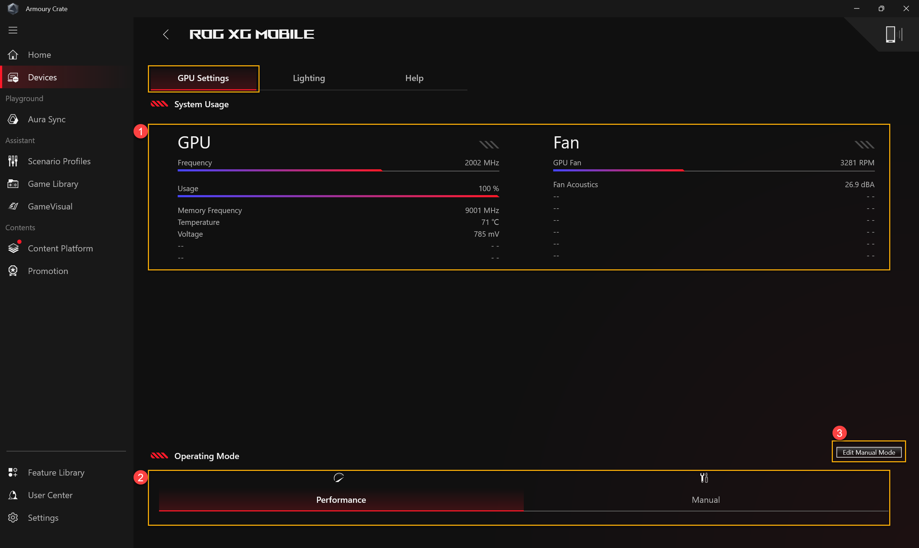Click the 100 % usage value

(x=489, y=189)
